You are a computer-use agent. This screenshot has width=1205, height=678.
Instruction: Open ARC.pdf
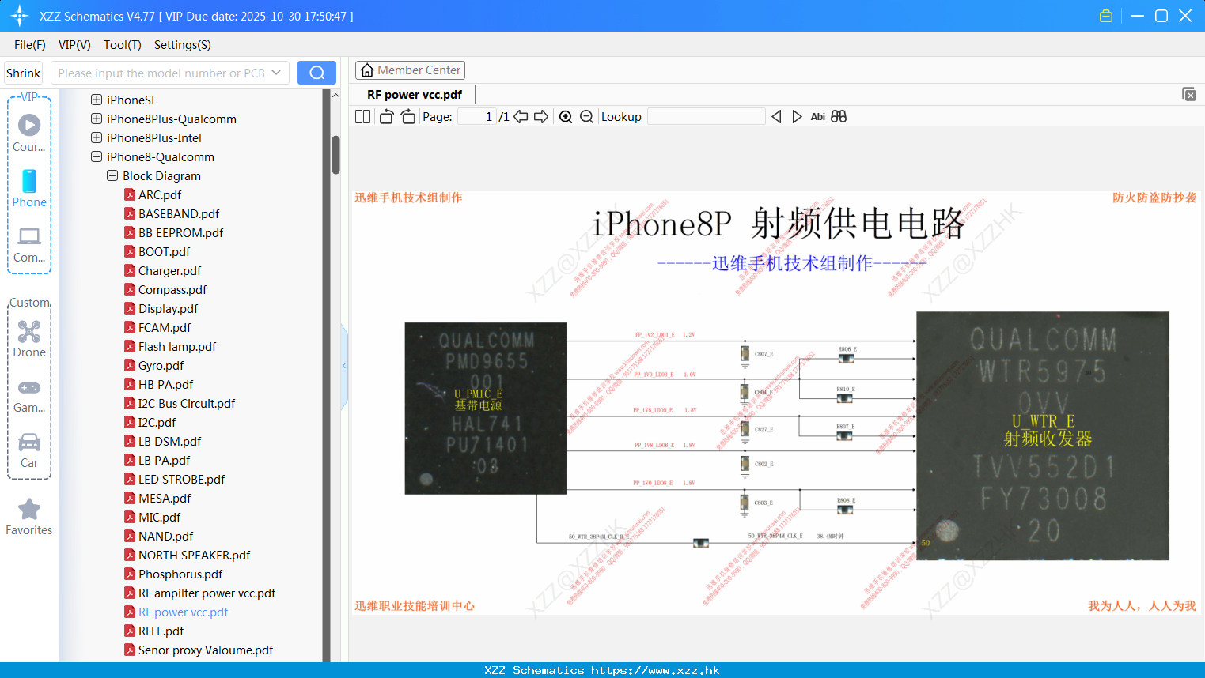pyautogui.click(x=160, y=194)
